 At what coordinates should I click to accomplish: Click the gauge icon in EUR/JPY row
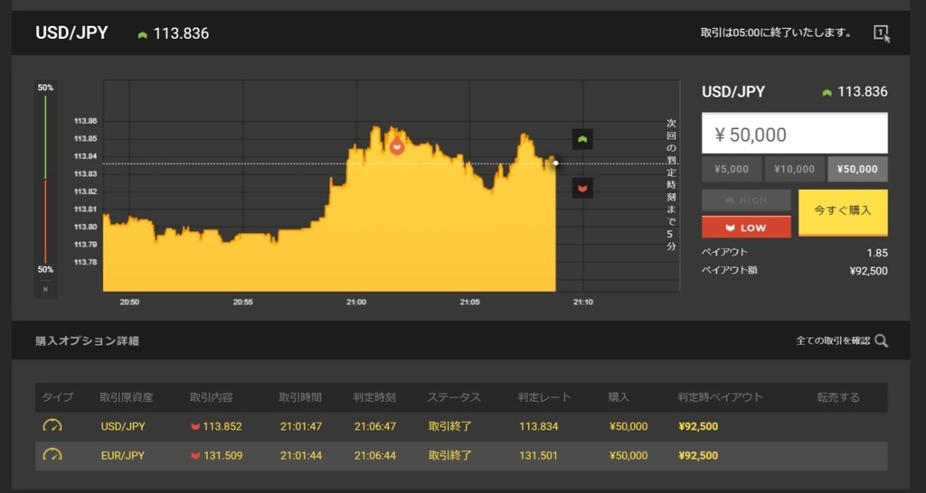tap(52, 455)
